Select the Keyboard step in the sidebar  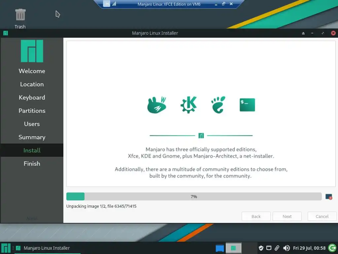pyautogui.click(x=32, y=98)
